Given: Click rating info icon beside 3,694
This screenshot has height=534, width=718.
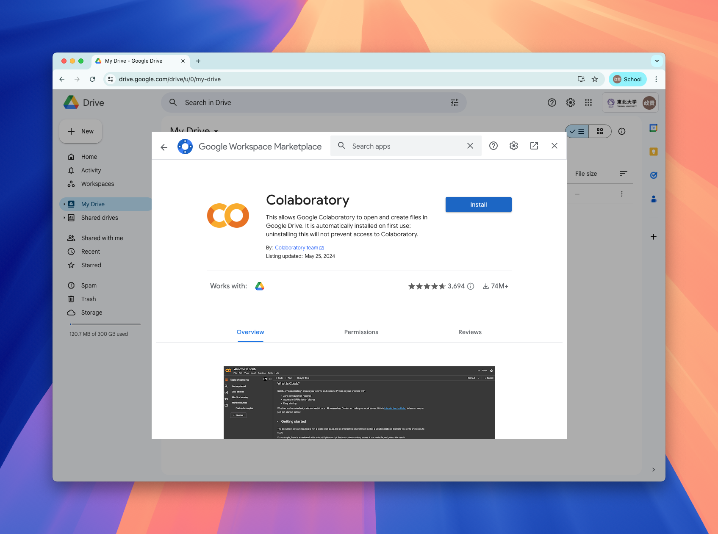Looking at the screenshot, I should pyautogui.click(x=470, y=286).
